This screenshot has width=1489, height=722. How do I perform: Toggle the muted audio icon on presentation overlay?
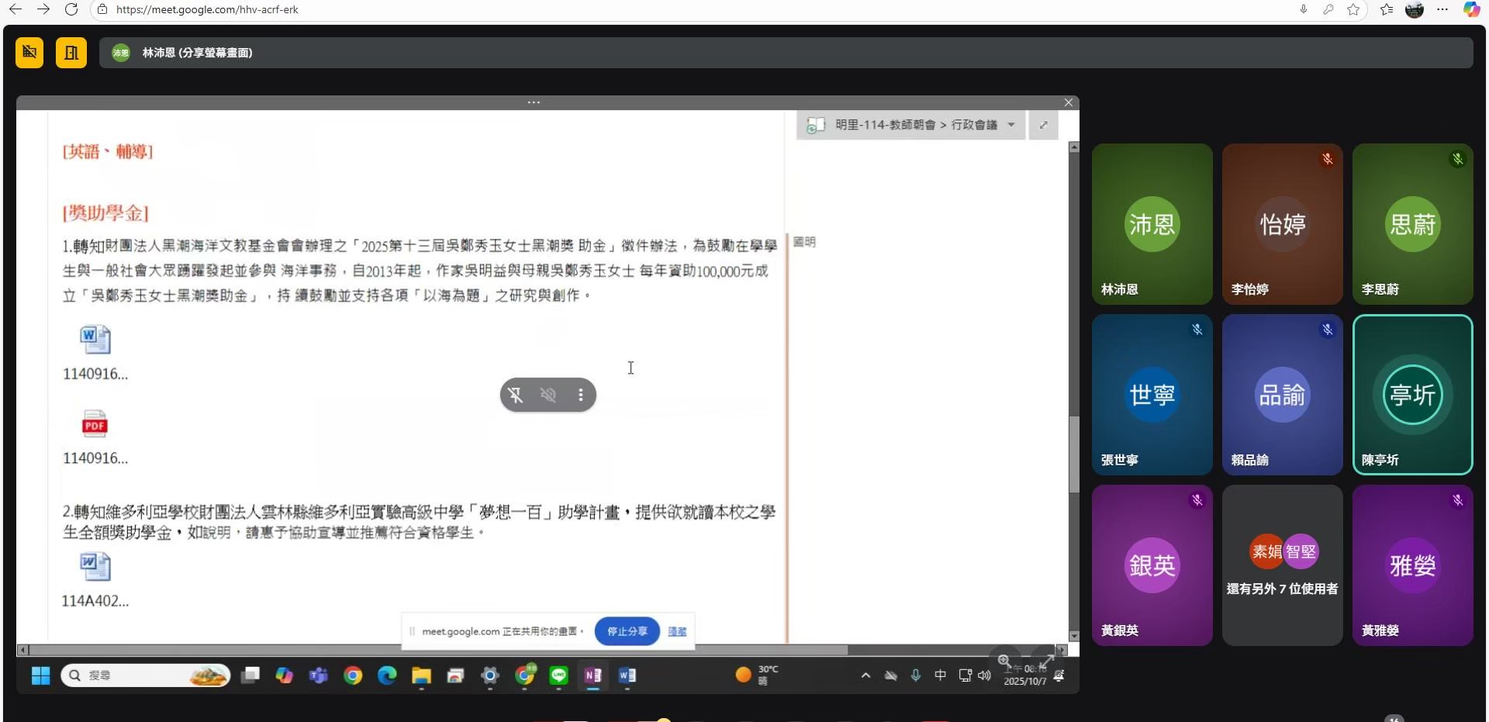(548, 396)
